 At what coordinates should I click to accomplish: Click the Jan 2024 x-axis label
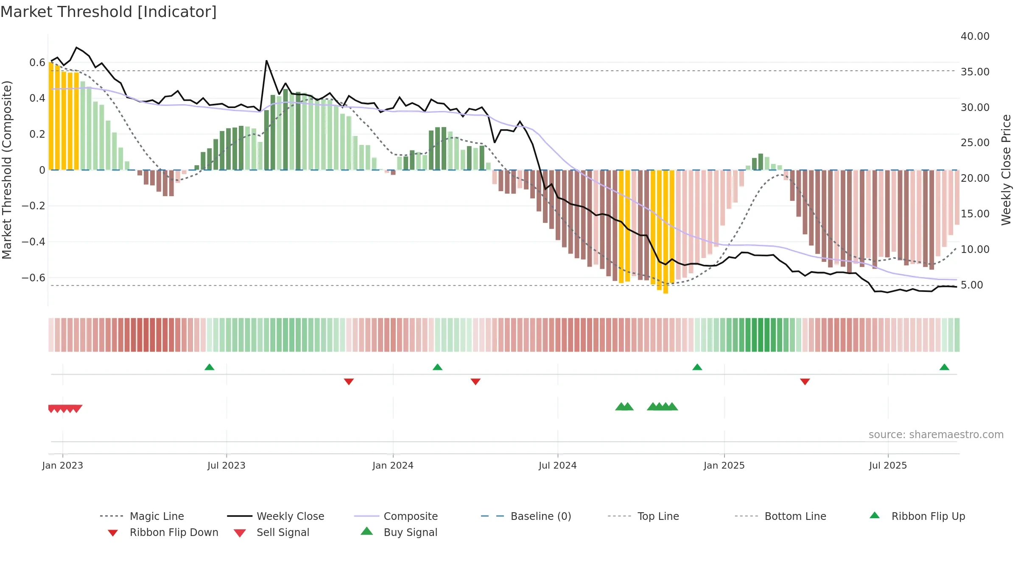pos(393,465)
